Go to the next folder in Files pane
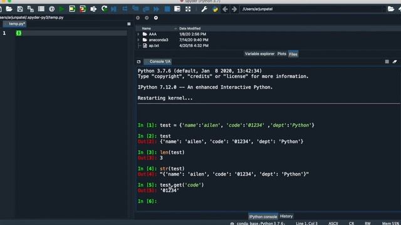The height and width of the screenshot is (225, 401). 147,18
